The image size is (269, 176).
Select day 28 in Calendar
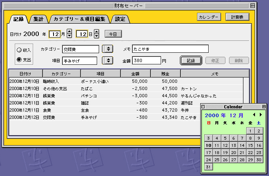click(242, 160)
